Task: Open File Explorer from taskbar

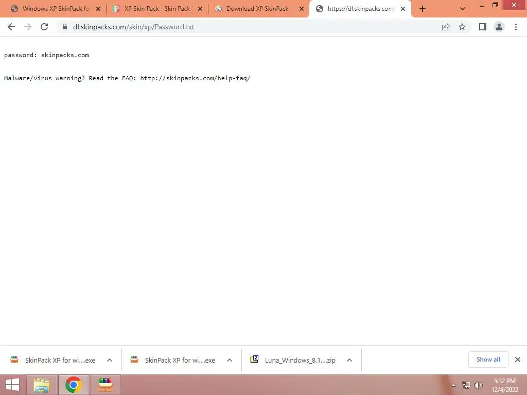Action: coord(42,385)
